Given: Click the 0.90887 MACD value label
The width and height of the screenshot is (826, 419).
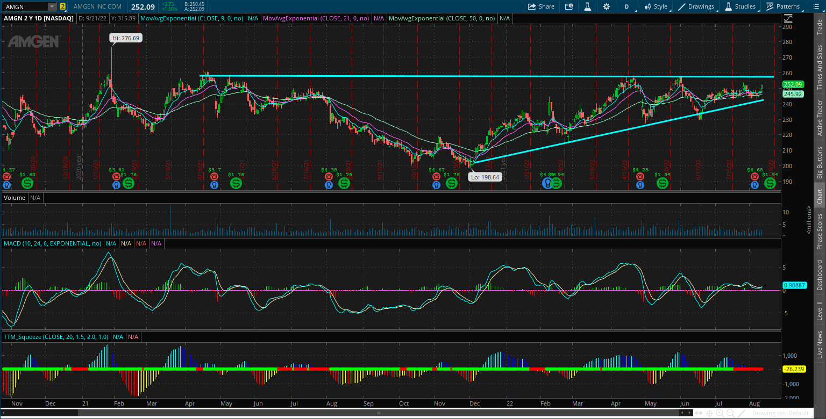Looking at the screenshot, I should (x=794, y=285).
